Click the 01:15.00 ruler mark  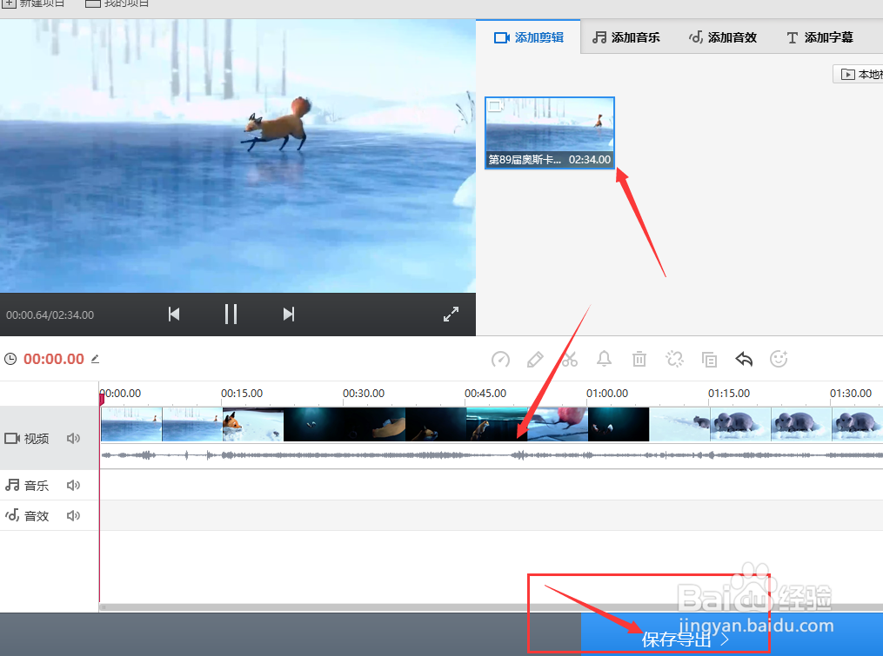729,394
